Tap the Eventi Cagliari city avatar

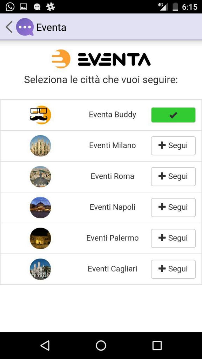pos(40,269)
